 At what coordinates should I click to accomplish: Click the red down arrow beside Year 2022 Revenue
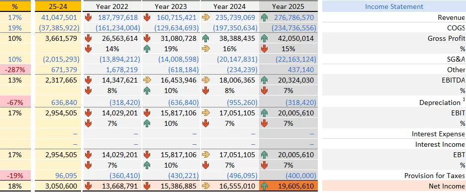point(88,17)
